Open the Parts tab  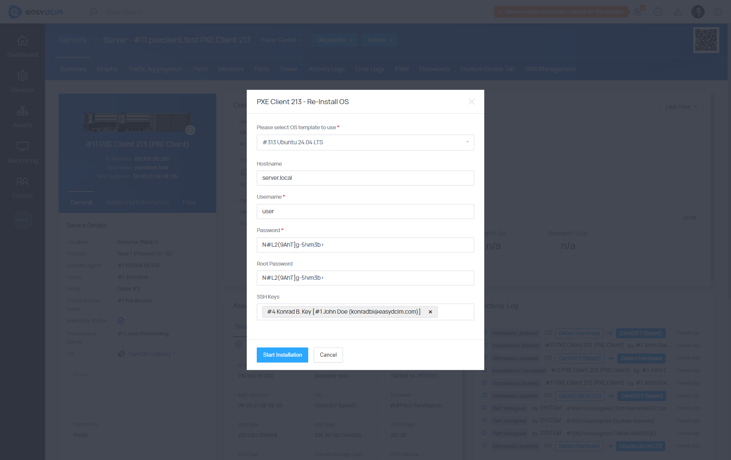click(x=200, y=69)
